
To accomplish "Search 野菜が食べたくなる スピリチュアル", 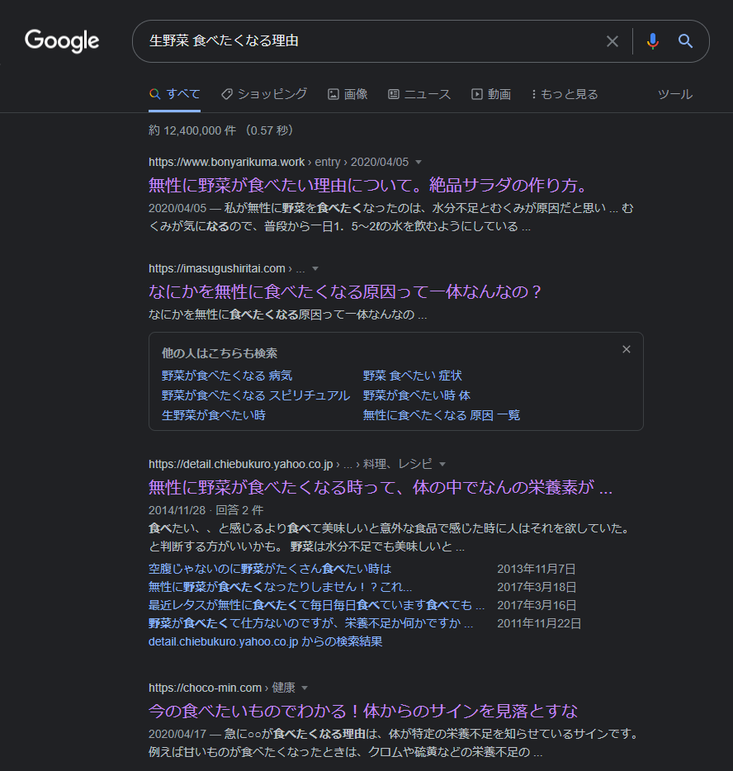I will coord(256,395).
